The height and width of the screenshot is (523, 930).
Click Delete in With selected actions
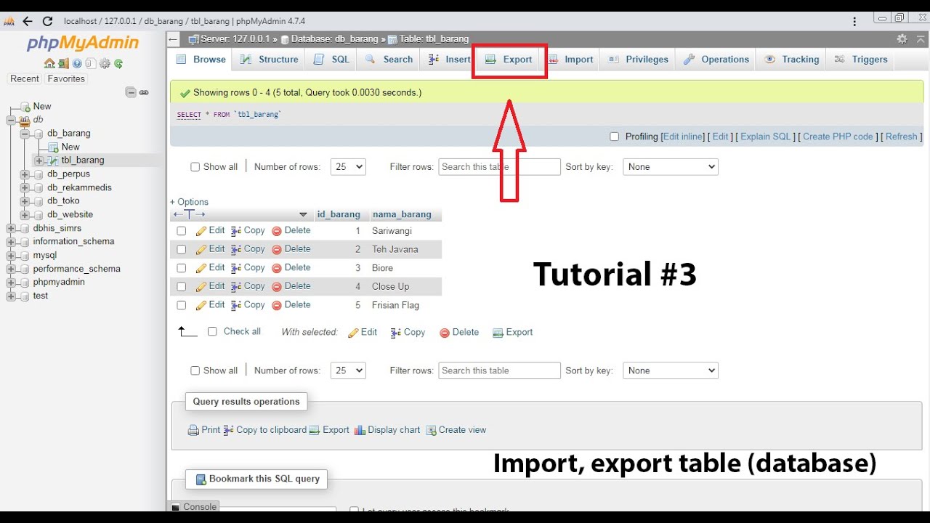[458, 332]
